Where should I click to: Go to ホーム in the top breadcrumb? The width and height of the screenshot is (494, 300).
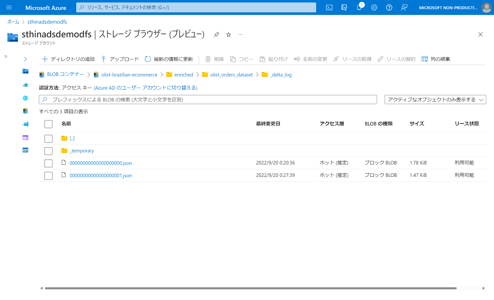coord(13,22)
